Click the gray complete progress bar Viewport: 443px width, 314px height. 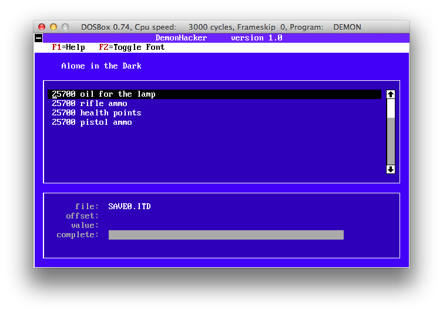[226, 235]
